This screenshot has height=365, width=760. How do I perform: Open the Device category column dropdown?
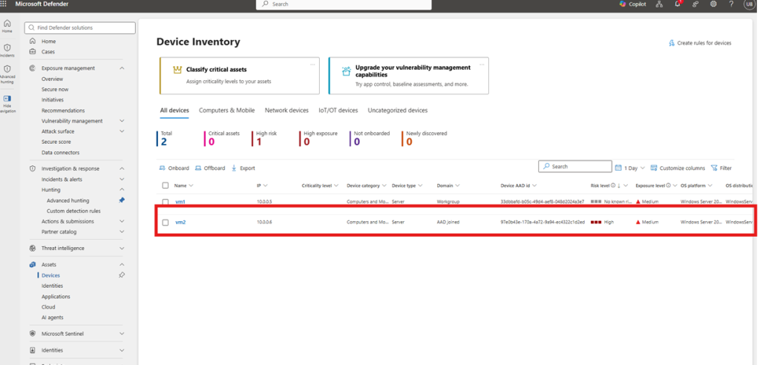click(384, 185)
